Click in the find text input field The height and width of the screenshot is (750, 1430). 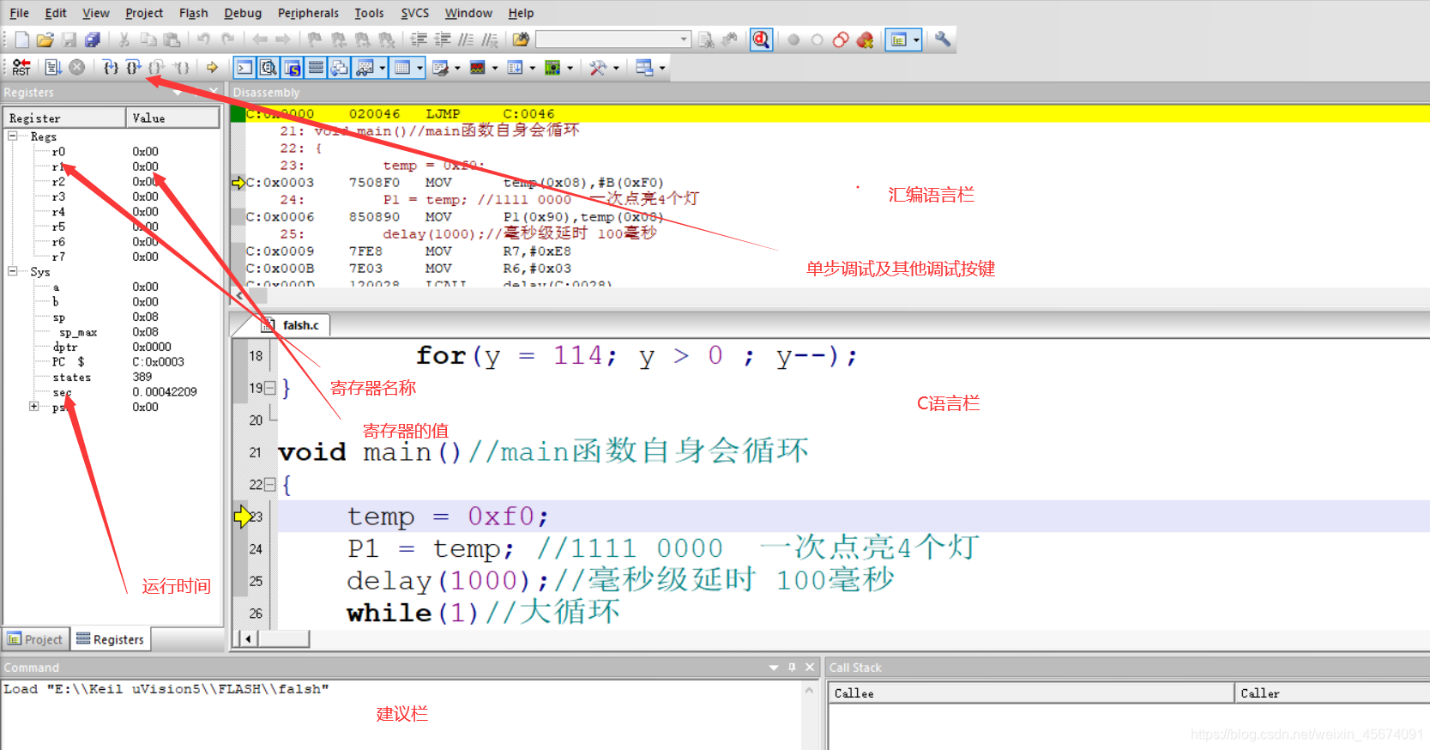point(606,39)
